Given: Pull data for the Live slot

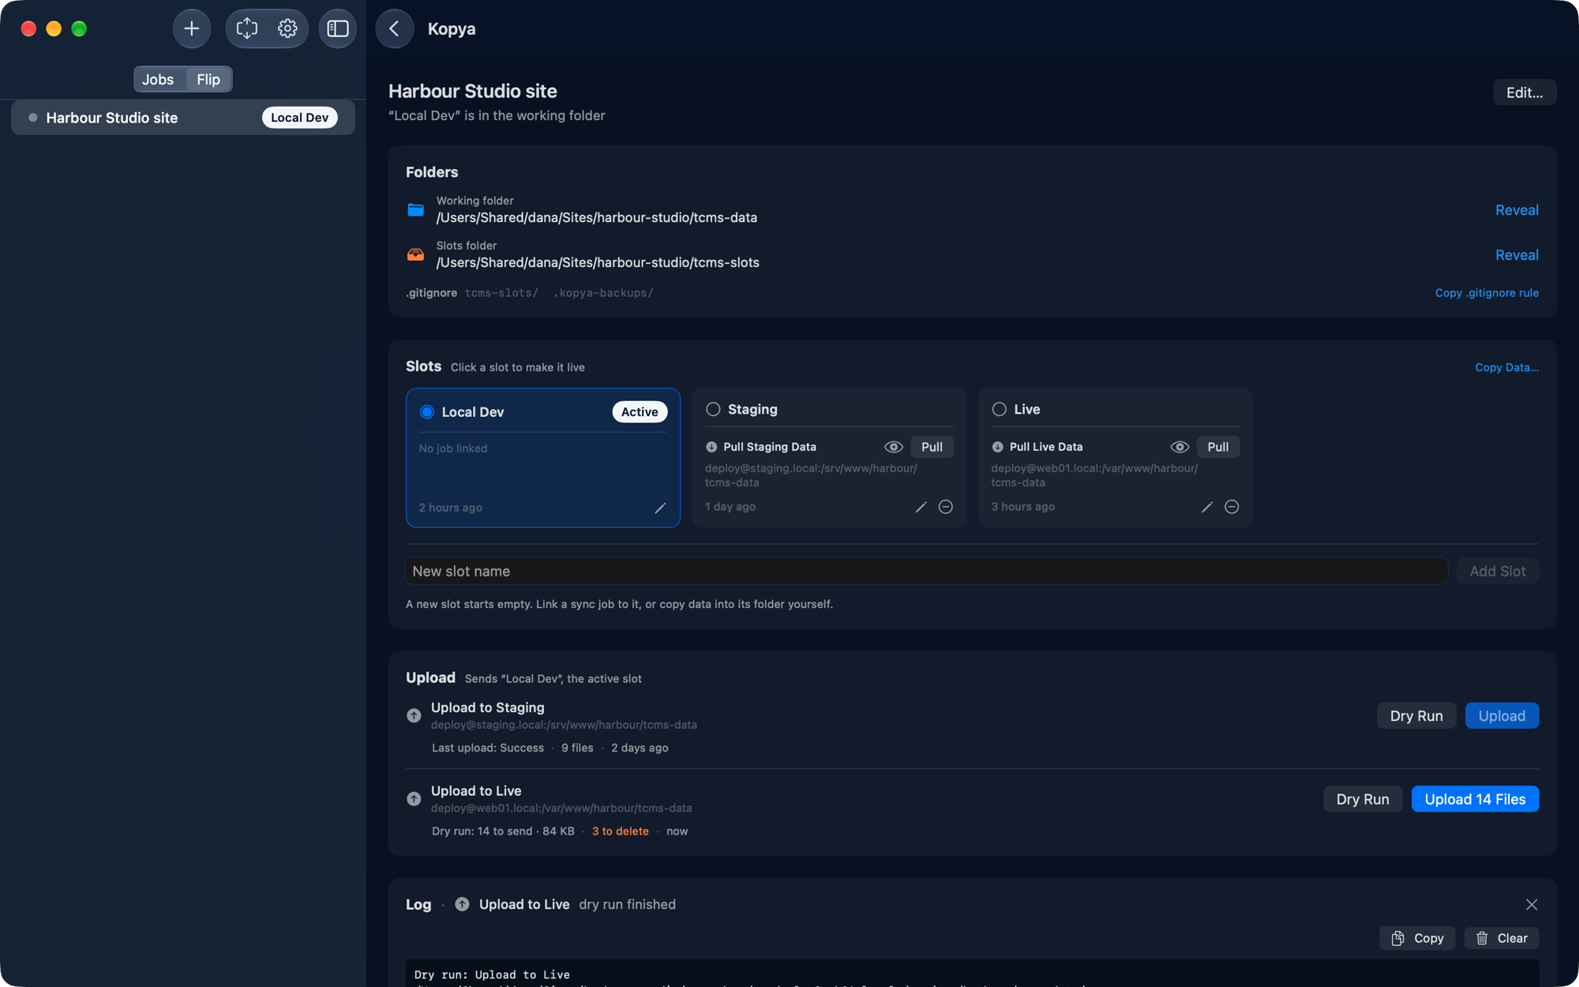Looking at the screenshot, I should point(1218,447).
